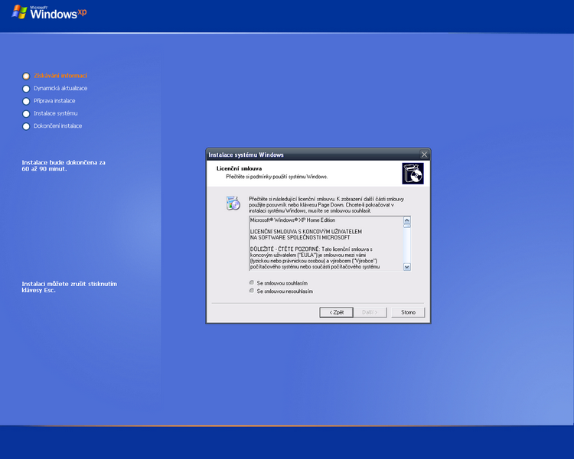The width and height of the screenshot is (574, 459).
Task: Click the "Příprava instalace" step bullet
Action: (26, 101)
